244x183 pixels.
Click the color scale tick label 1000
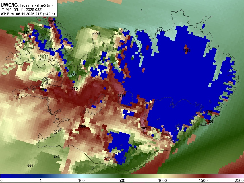pos(162,180)
